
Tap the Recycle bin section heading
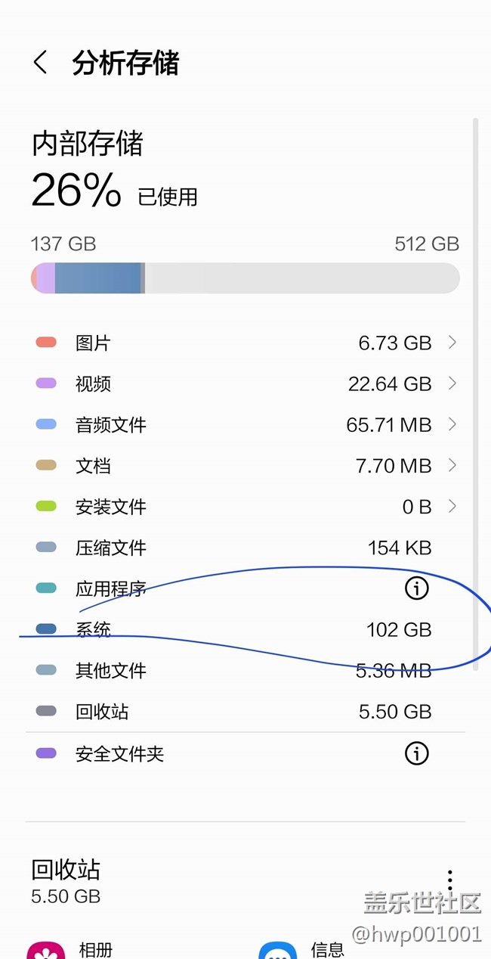(x=66, y=870)
